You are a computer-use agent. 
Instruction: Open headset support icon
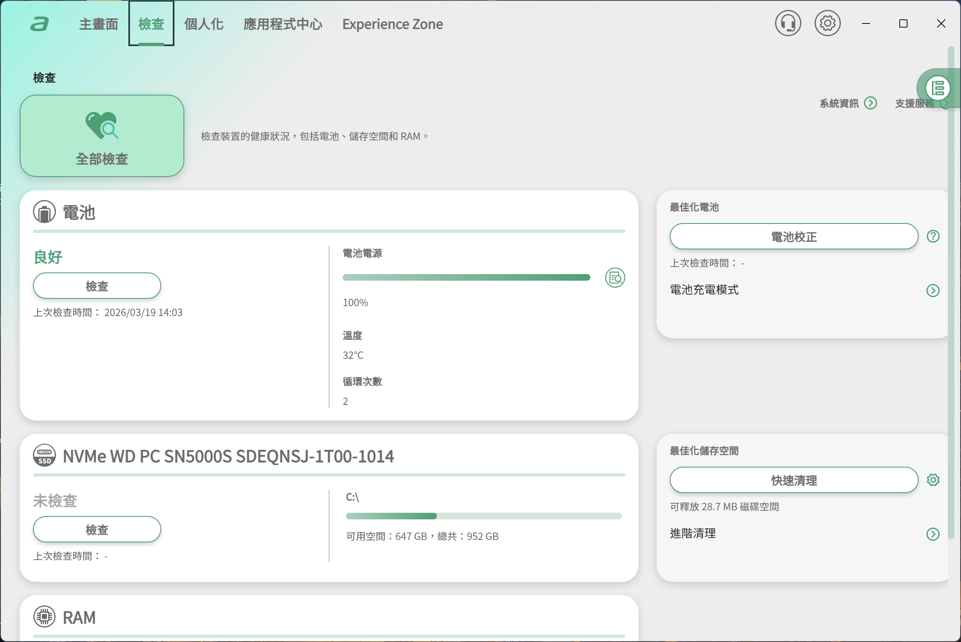click(788, 23)
